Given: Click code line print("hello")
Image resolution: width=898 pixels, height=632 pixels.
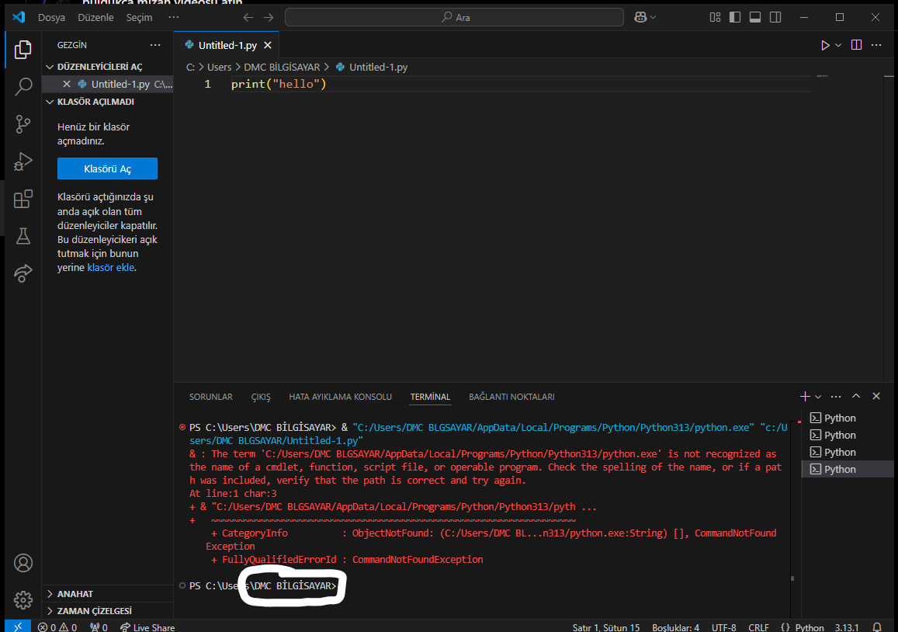Looking at the screenshot, I should pyautogui.click(x=279, y=84).
